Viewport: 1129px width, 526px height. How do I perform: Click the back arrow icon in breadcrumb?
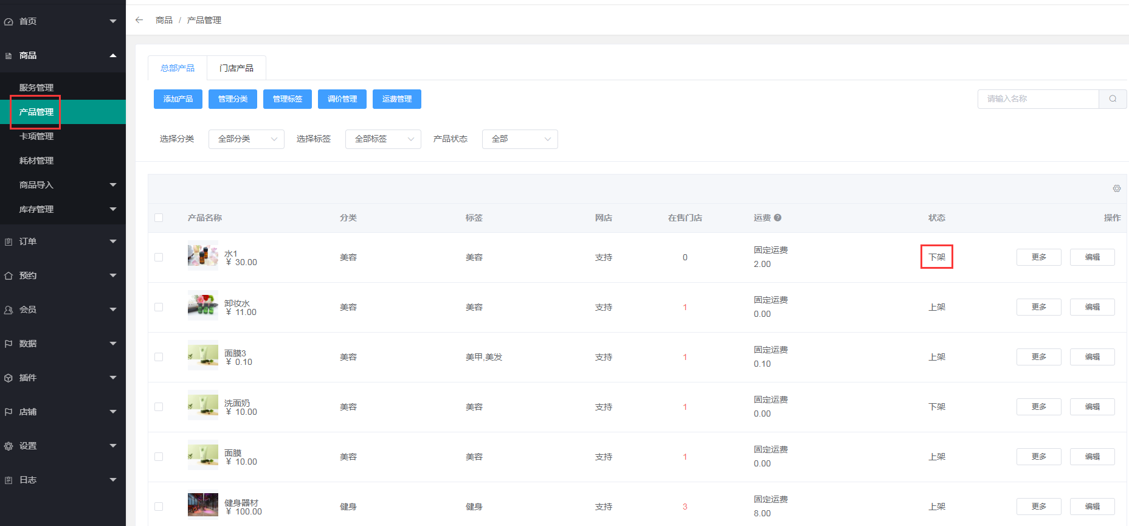click(139, 20)
